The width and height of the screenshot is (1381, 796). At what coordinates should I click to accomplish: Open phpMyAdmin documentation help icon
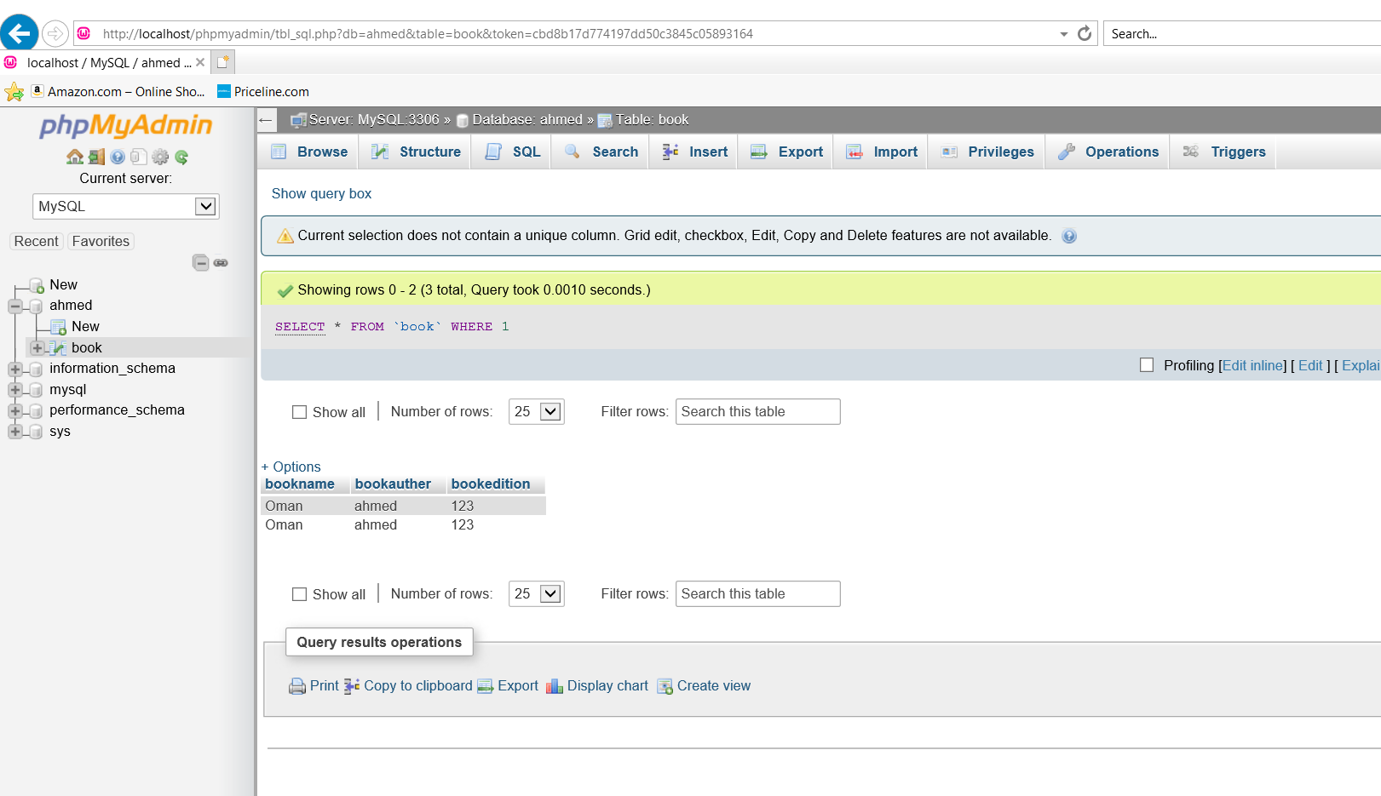pyautogui.click(x=118, y=157)
